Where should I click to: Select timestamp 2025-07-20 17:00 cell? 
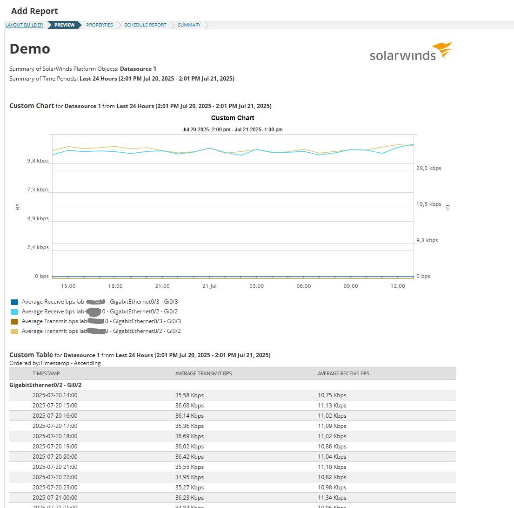pos(55,426)
